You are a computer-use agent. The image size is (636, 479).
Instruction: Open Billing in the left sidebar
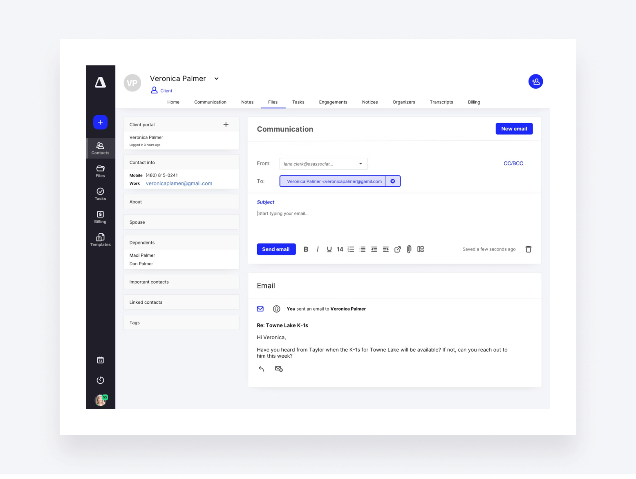tap(100, 217)
